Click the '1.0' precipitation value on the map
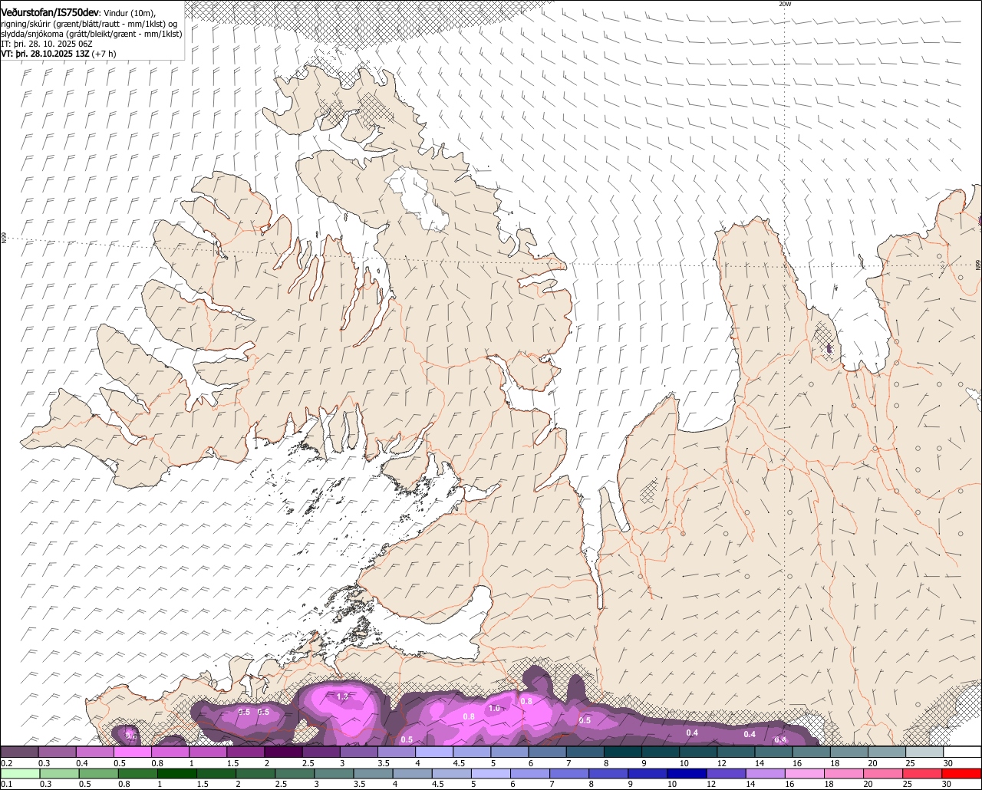This screenshot has width=982, height=790. click(495, 709)
